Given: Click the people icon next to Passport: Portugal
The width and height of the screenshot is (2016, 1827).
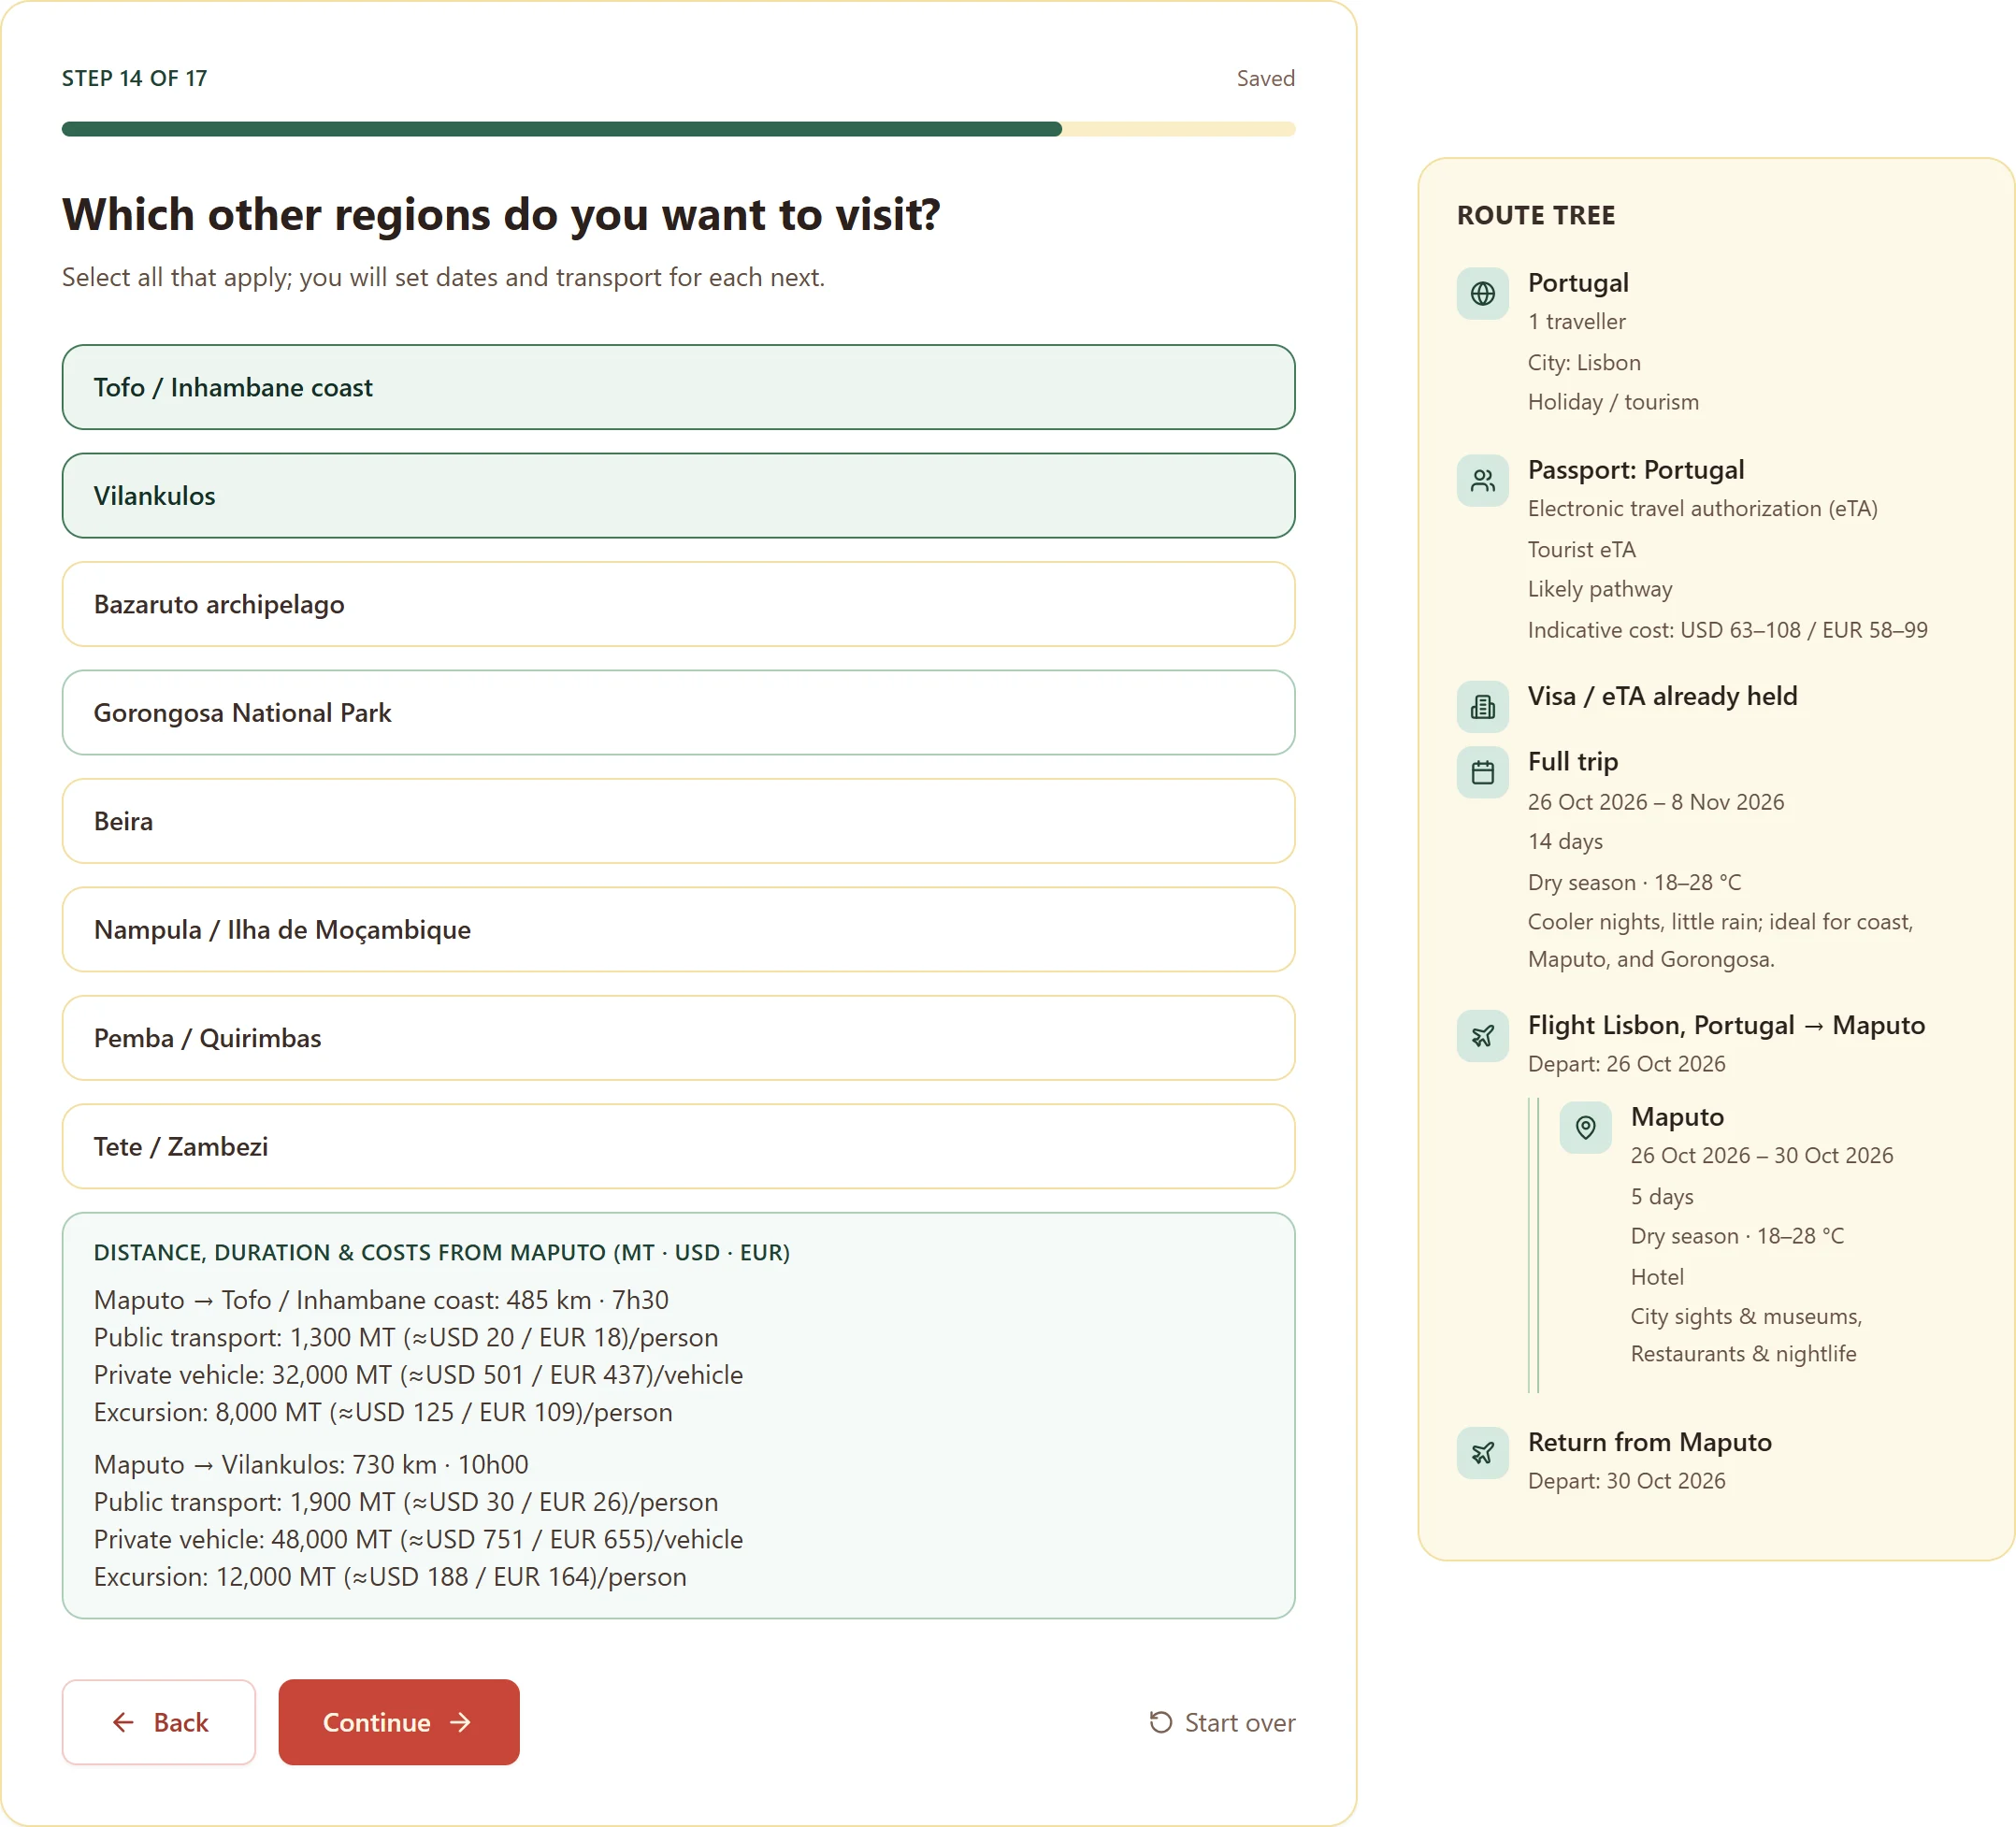Looking at the screenshot, I should 1482,481.
